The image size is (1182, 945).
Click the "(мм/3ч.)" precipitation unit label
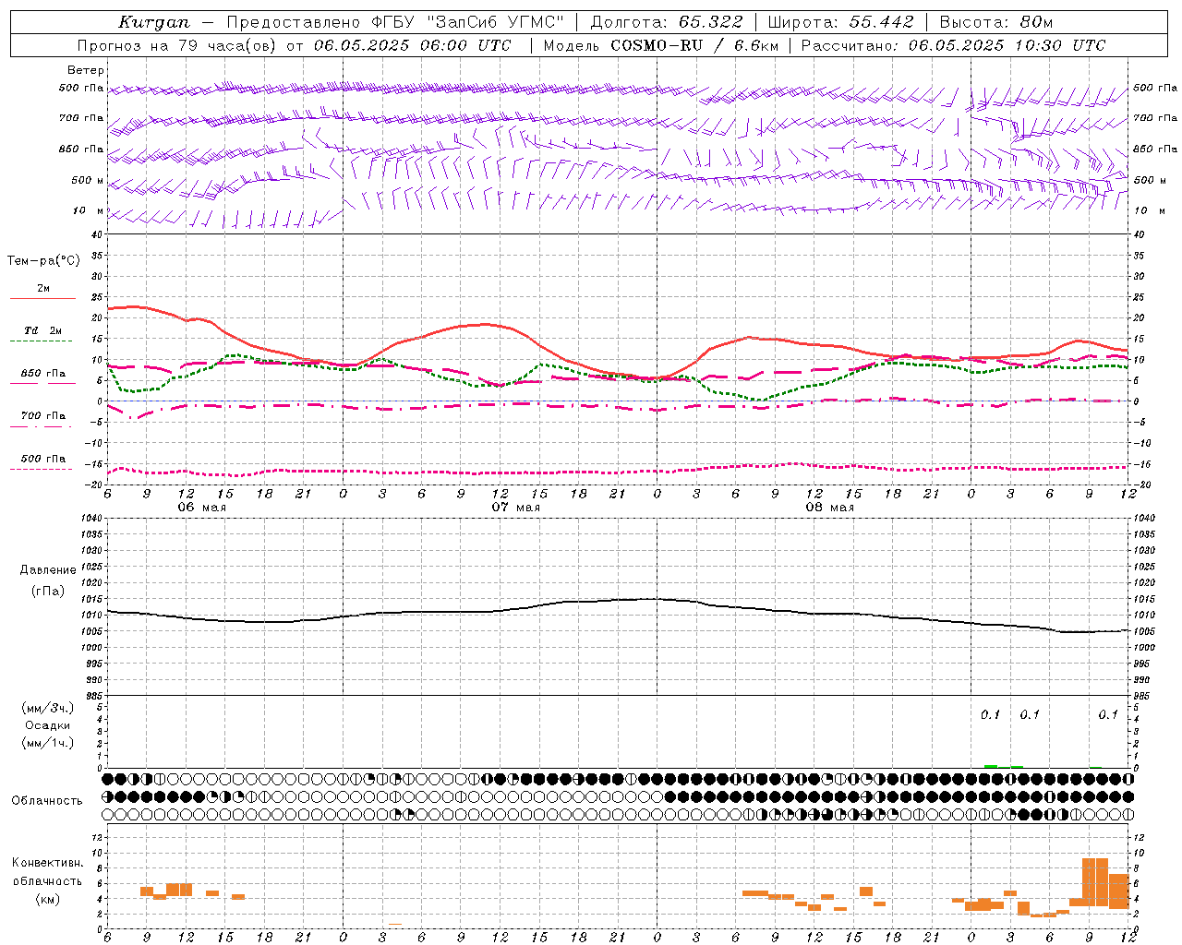[48, 708]
